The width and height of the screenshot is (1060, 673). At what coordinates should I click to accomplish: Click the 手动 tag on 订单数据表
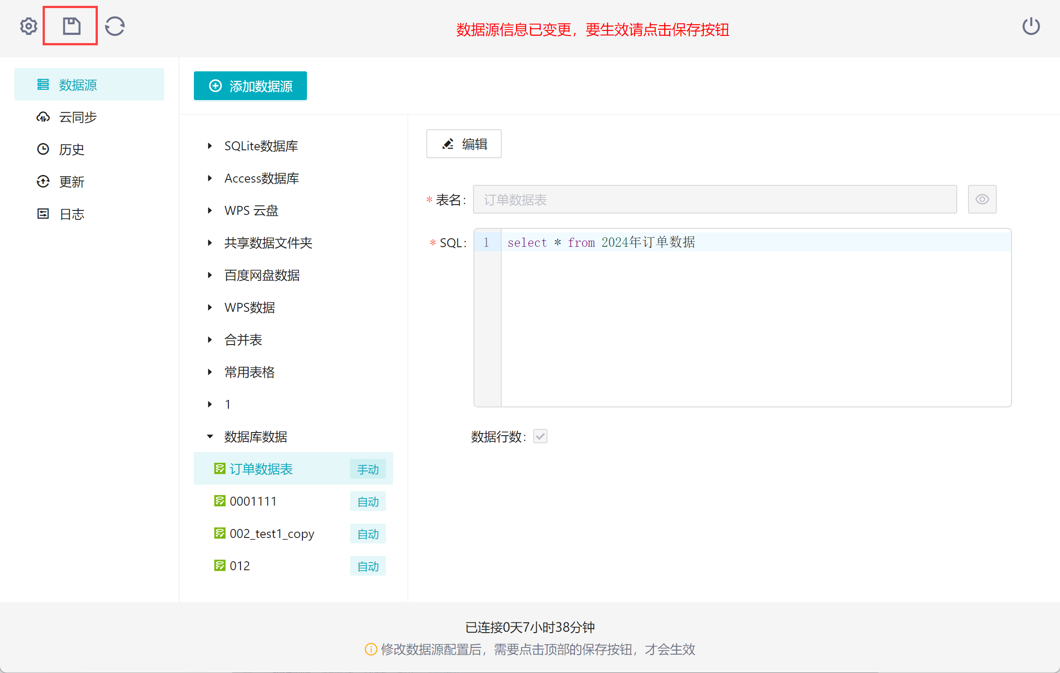click(x=368, y=469)
